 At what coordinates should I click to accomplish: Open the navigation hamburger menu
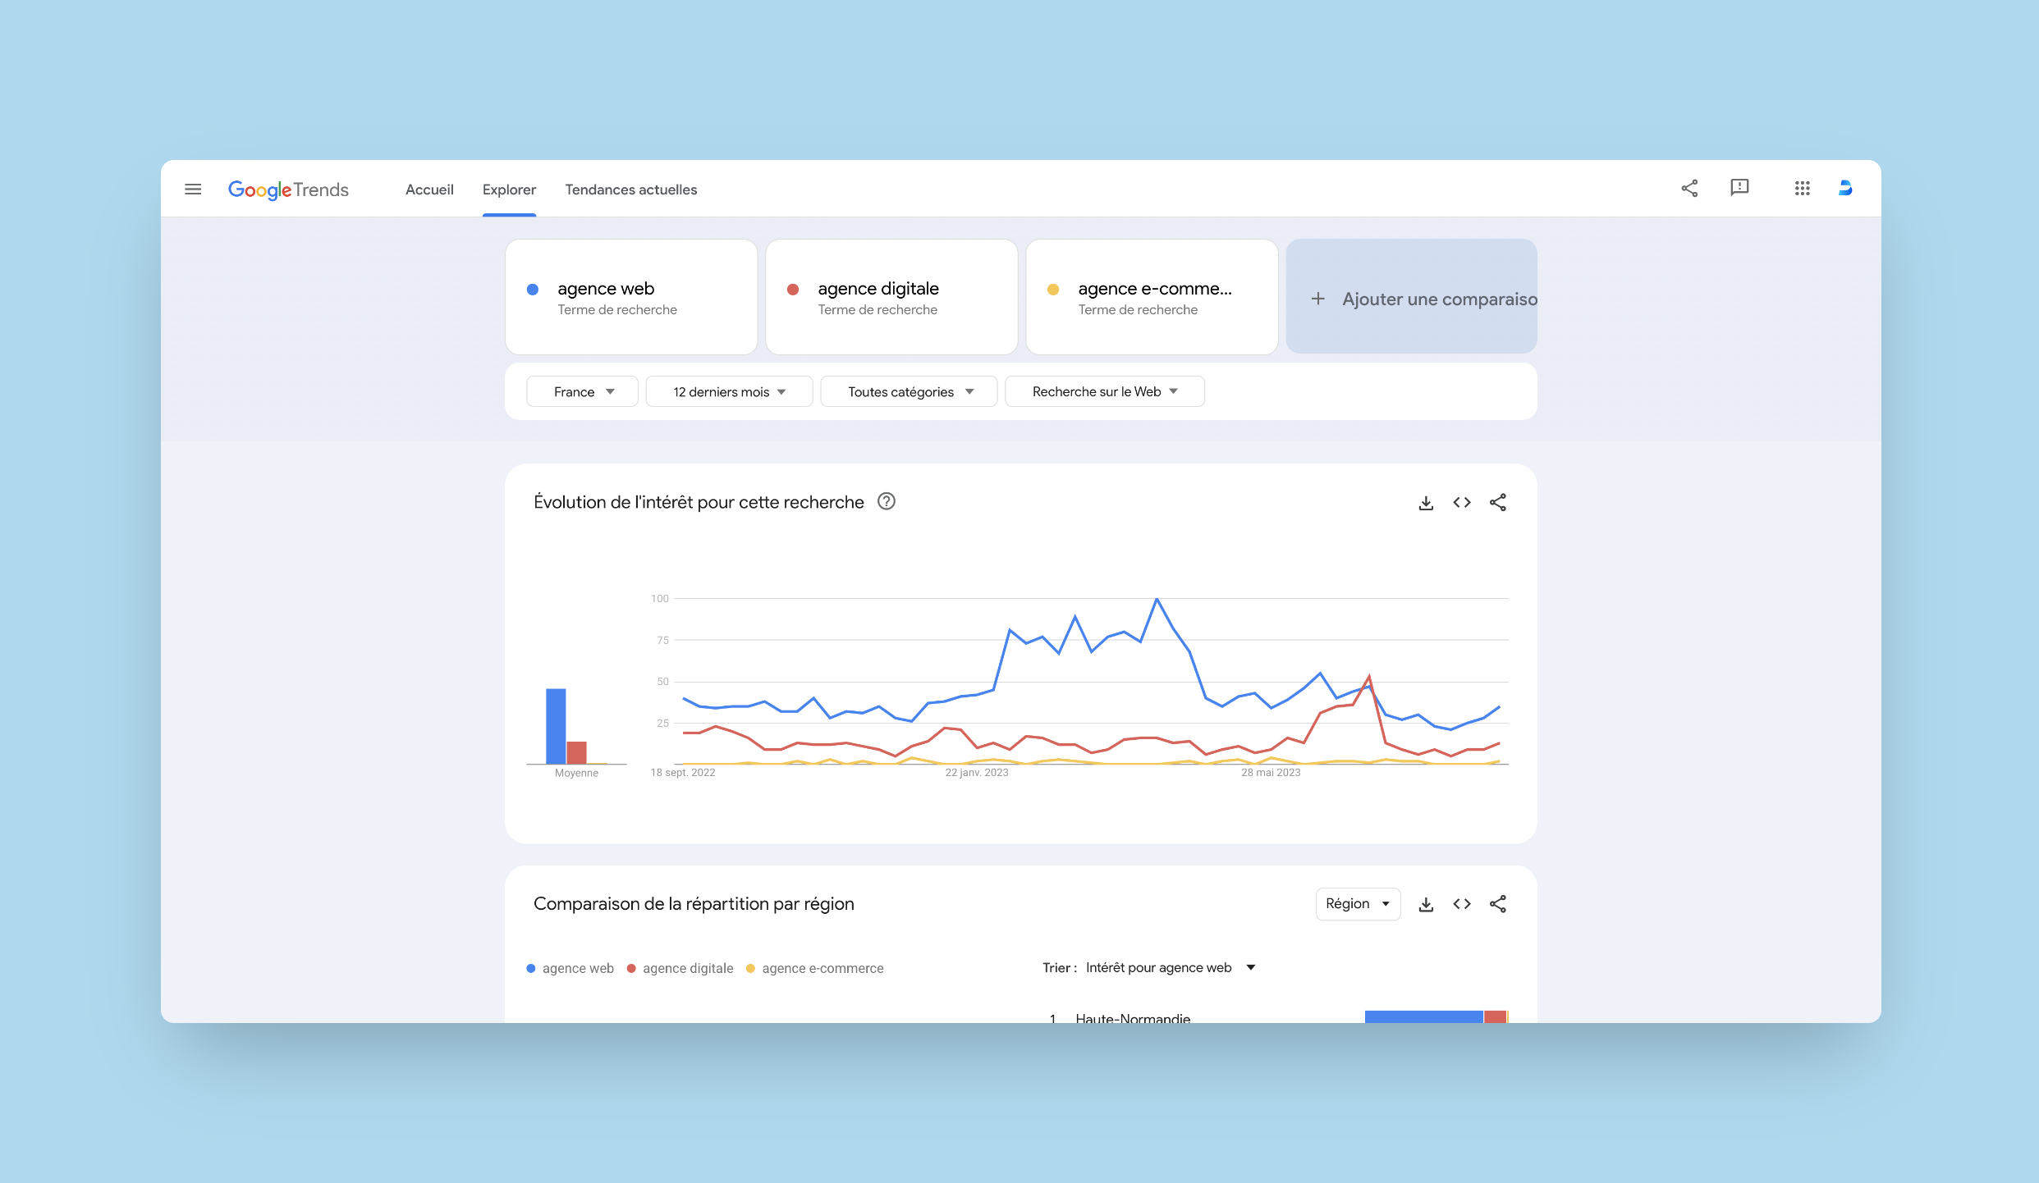[x=193, y=189]
